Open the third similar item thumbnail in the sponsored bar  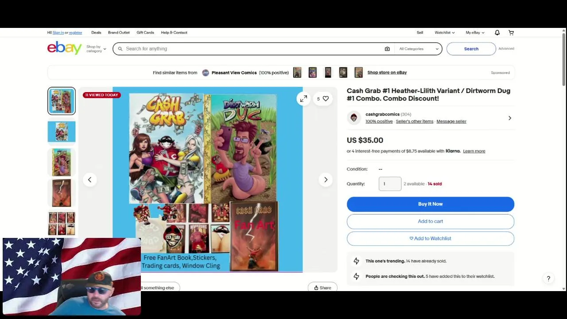[x=328, y=73]
